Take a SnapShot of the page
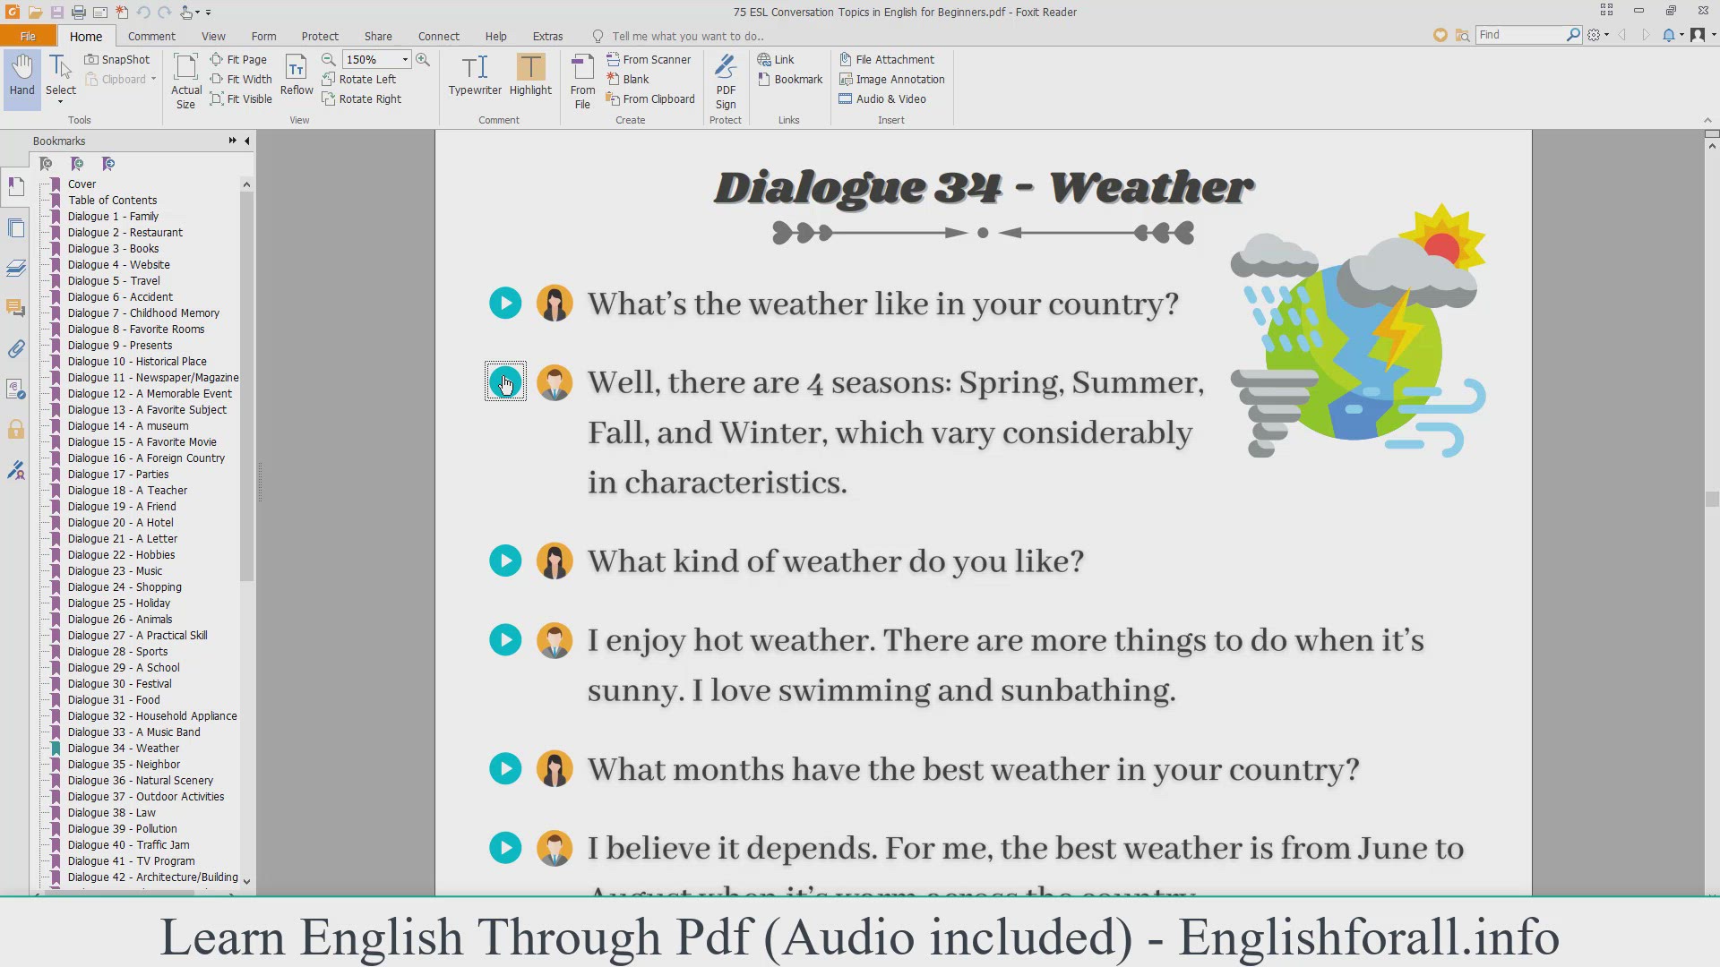 [x=117, y=59]
